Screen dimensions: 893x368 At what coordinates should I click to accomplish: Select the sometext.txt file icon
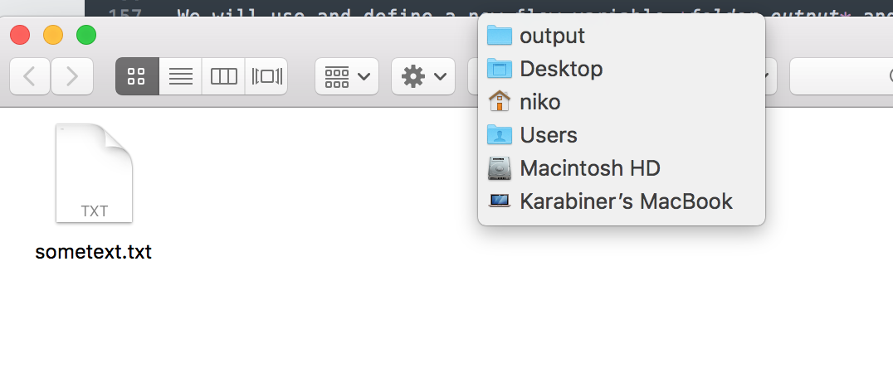[94, 173]
